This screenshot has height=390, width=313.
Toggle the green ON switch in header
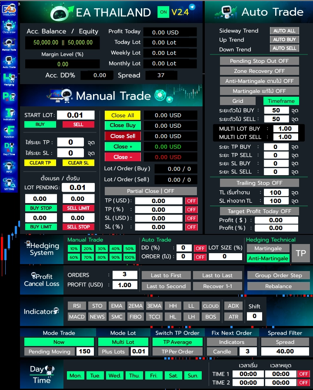click(163, 12)
